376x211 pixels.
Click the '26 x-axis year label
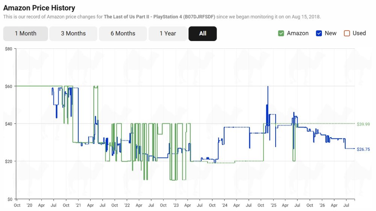click(x=322, y=205)
